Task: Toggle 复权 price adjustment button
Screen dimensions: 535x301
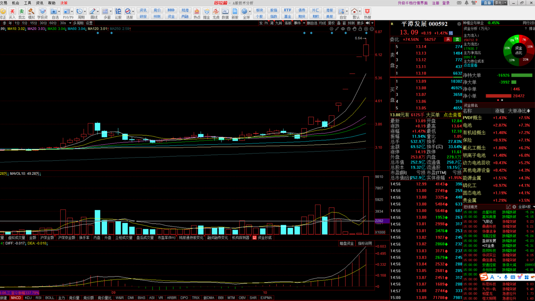Action: coord(332,24)
